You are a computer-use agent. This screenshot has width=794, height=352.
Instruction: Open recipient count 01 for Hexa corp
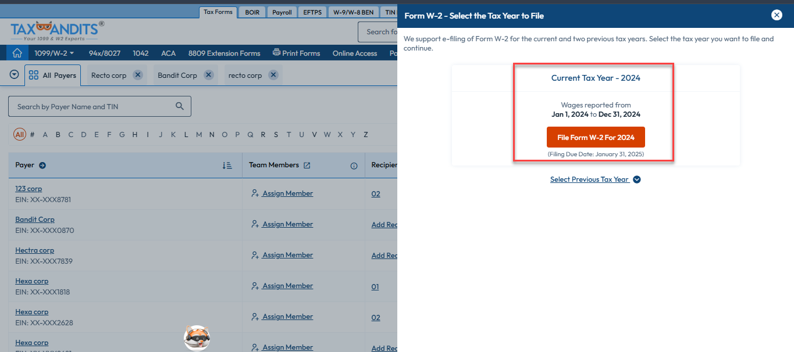(375, 287)
